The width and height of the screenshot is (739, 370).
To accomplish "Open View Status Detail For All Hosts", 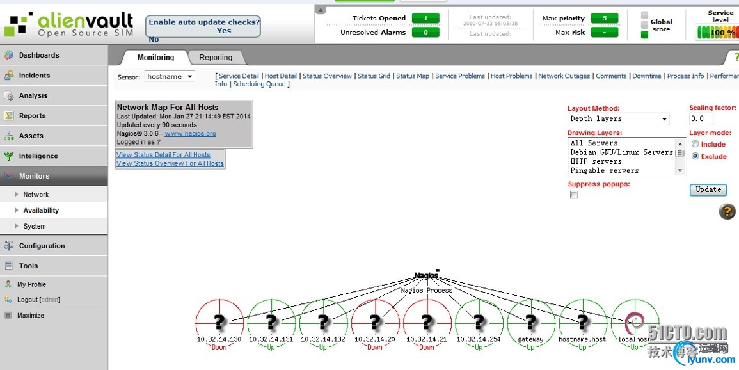I will click(164, 155).
